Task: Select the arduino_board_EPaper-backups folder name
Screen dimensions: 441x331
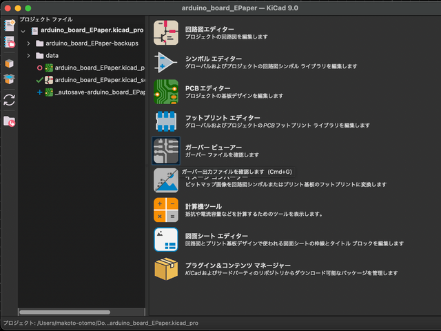Action: click(x=92, y=43)
